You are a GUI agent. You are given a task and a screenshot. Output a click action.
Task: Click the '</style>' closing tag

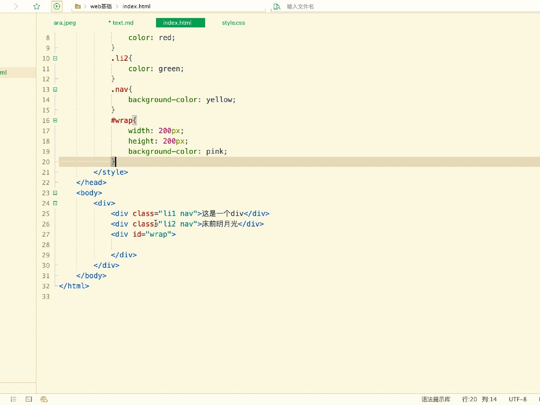pyautogui.click(x=111, y=172)
